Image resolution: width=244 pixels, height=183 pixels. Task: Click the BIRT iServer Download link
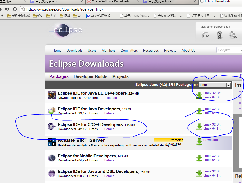pos(211,140)
